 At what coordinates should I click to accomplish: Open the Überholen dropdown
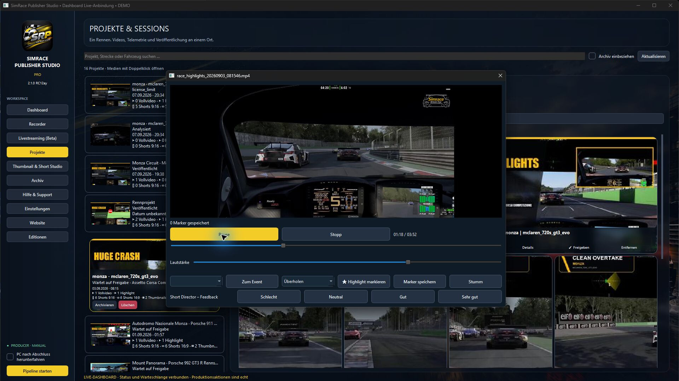coord(308,281)
